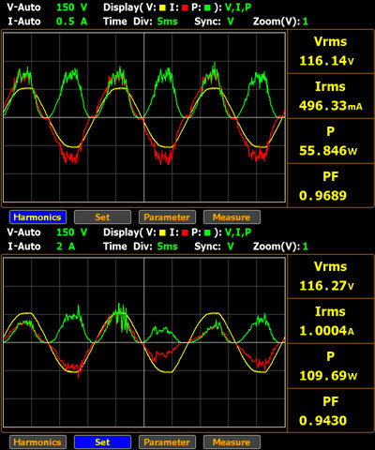Click the upper 150 V voltage range value

[71, 7]
